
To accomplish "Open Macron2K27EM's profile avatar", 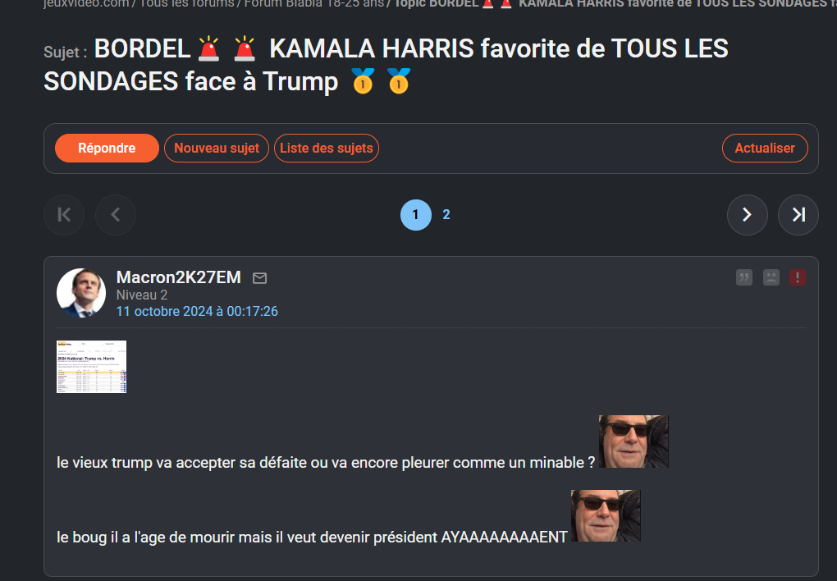I will (81, 293).
